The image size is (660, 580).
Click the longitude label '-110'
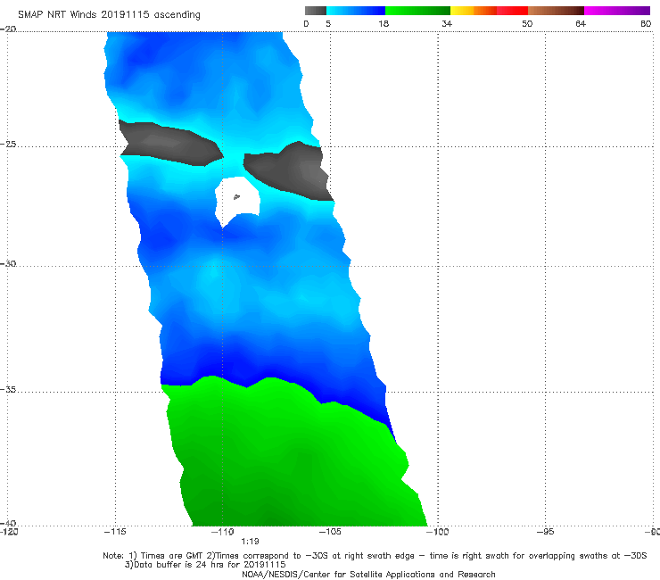pos(223,532)
